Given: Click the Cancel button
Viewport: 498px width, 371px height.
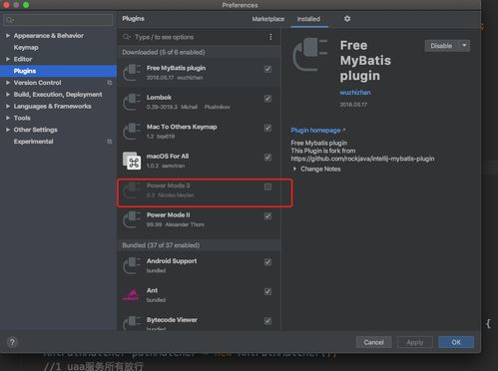Looking at the screenshot, I should click(x=373, y=342).
